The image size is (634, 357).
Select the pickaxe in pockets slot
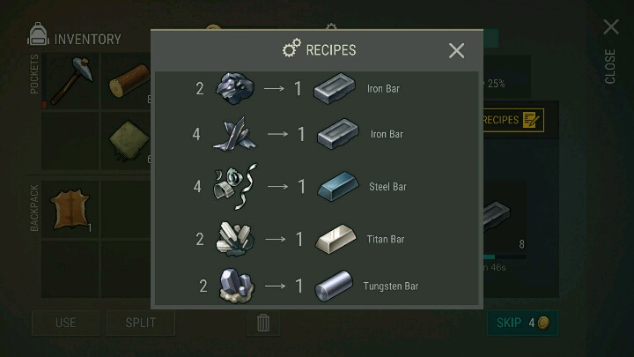pyautogui.click(x=70, y=81)
